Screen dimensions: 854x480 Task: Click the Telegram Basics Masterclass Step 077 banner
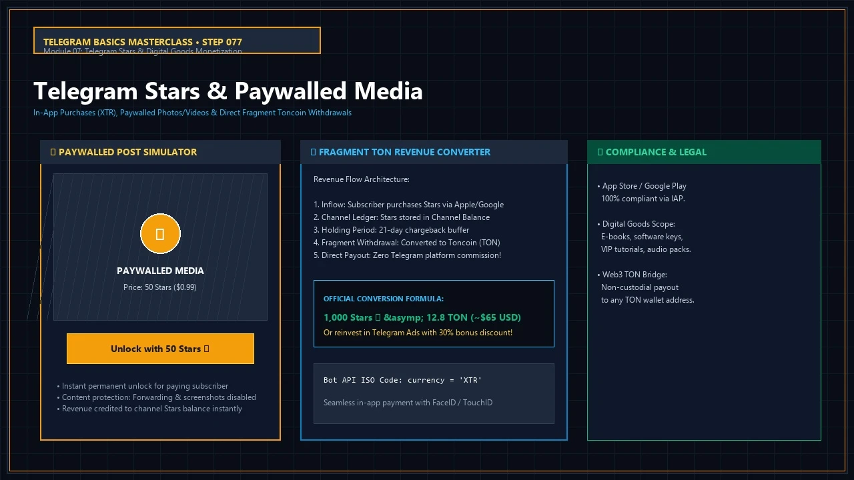pyautogui.click(x=177, y=41)
